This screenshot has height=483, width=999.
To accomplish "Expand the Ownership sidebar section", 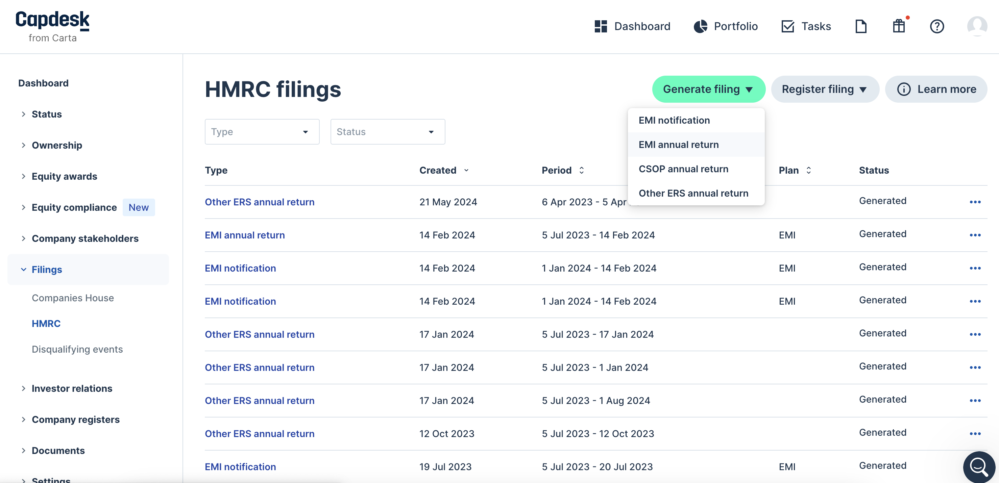I will [57, 145].
